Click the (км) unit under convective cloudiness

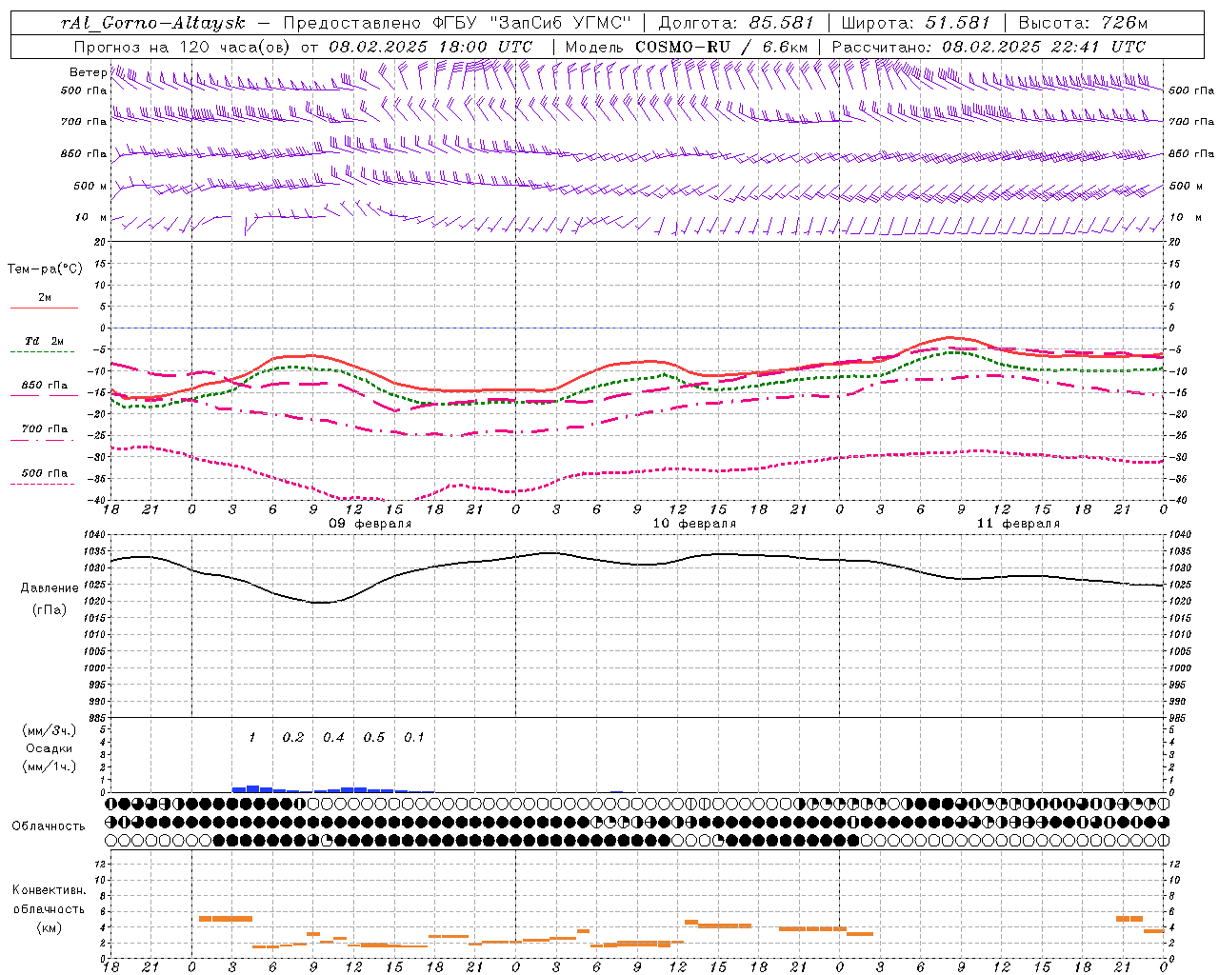[49, 927]
